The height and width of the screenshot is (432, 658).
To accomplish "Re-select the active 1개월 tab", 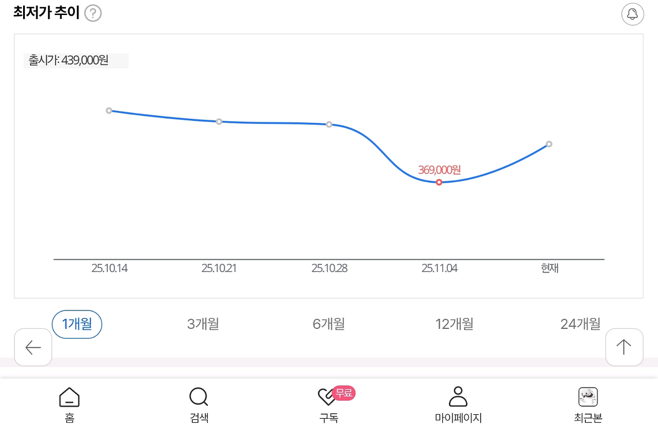I will click(77, 324).
